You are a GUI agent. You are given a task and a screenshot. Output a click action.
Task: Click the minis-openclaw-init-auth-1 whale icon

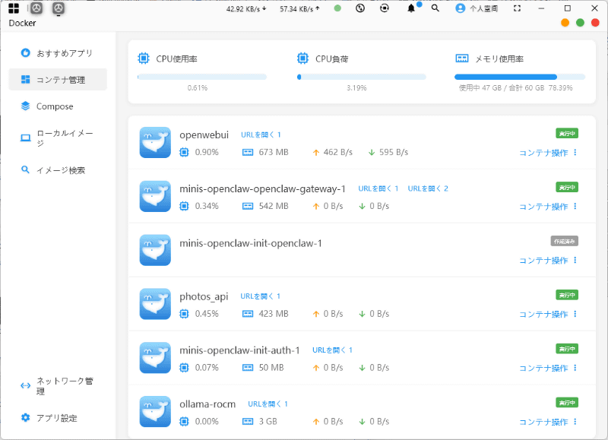(155, 358)
